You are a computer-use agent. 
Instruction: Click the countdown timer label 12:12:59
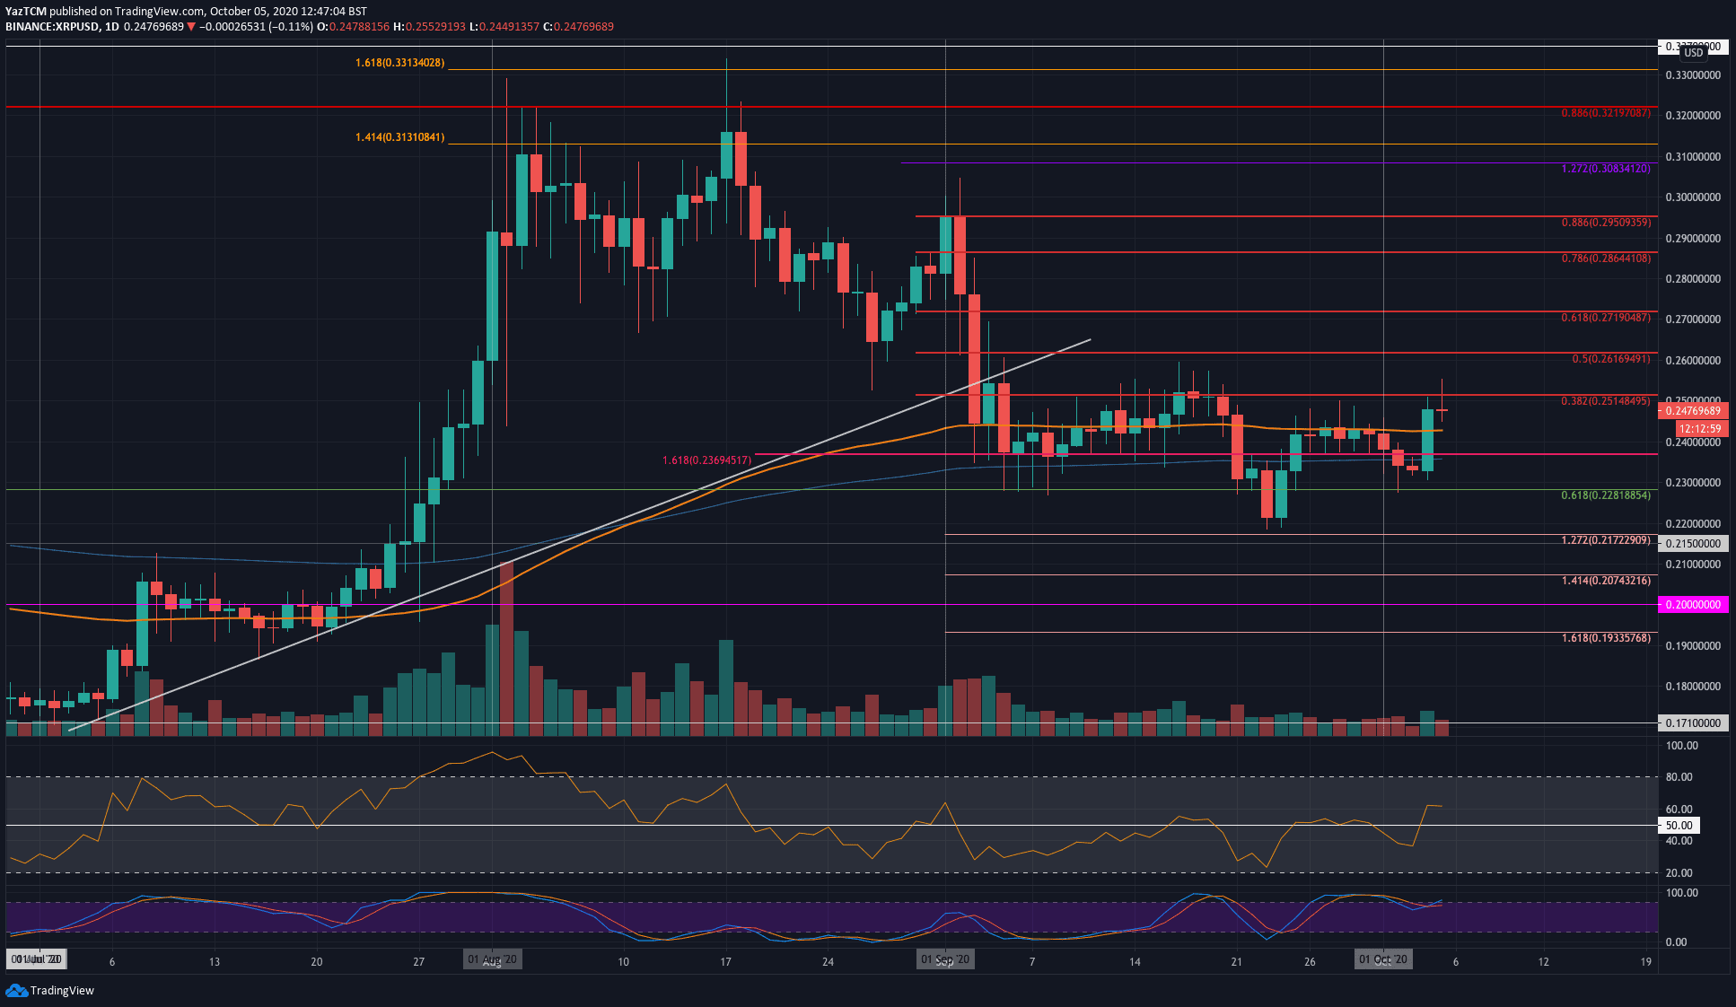pos(1700,429)
